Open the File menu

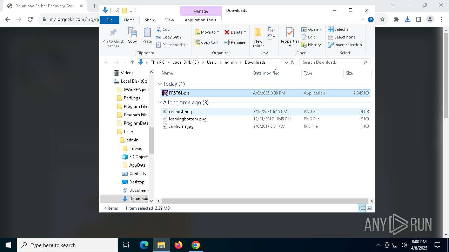click(x=109, y=20)
